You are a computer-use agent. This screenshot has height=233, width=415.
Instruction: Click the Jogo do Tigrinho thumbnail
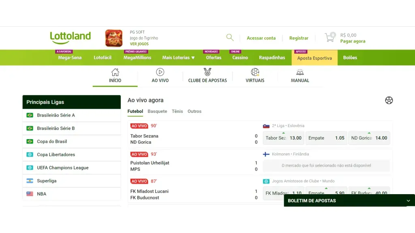pyautogui.click(x=114, y=38)
